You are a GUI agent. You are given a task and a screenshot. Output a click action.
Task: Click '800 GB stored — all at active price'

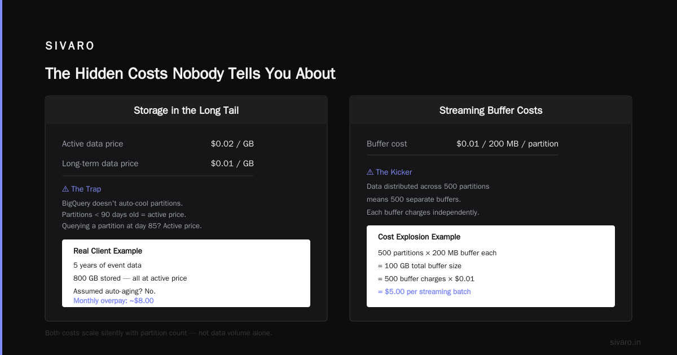point(130,278)
